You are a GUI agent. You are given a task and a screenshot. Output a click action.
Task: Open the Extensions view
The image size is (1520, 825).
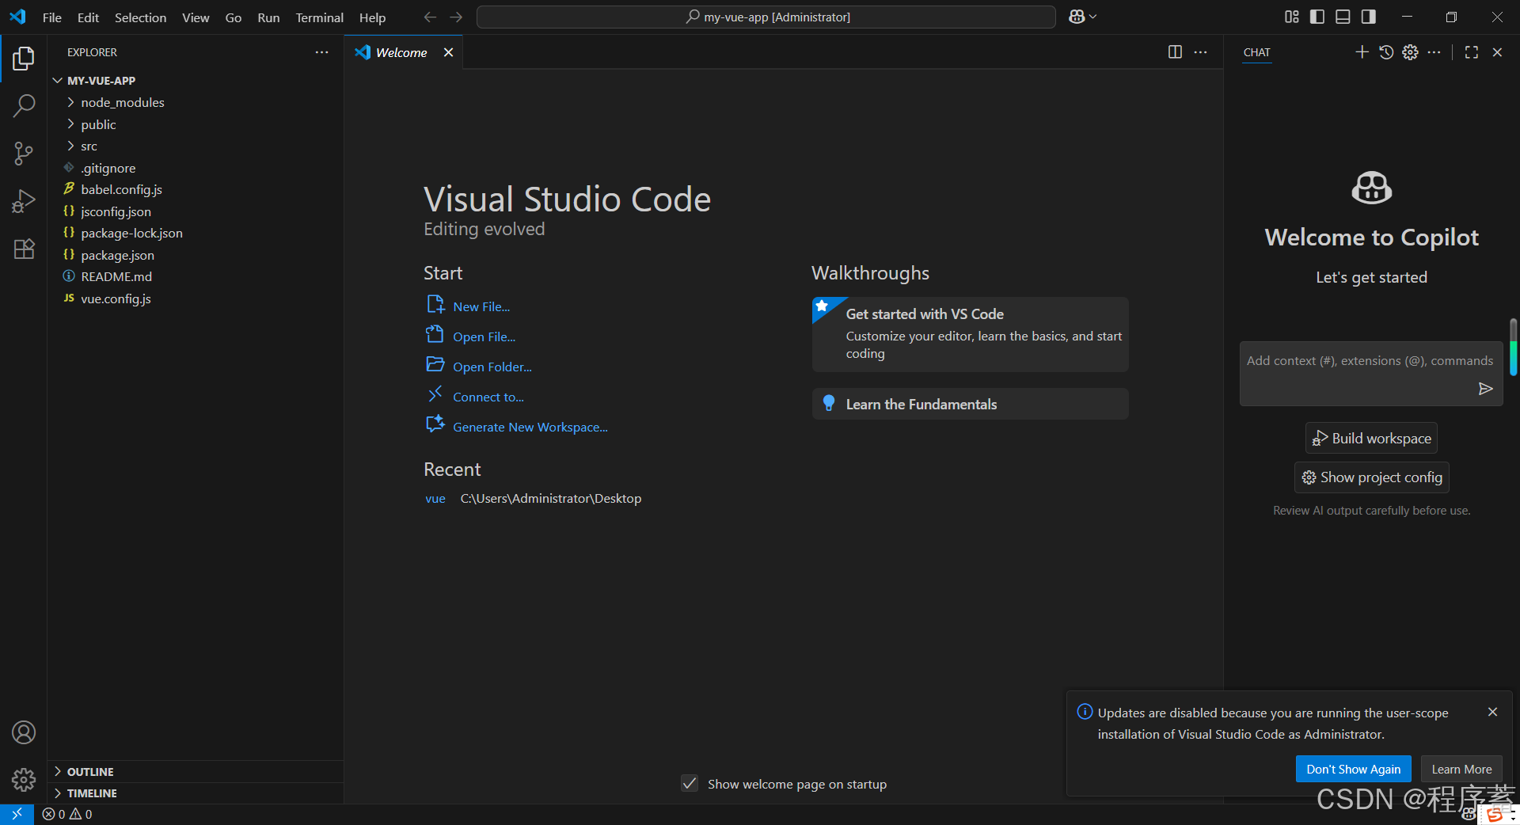24,249
